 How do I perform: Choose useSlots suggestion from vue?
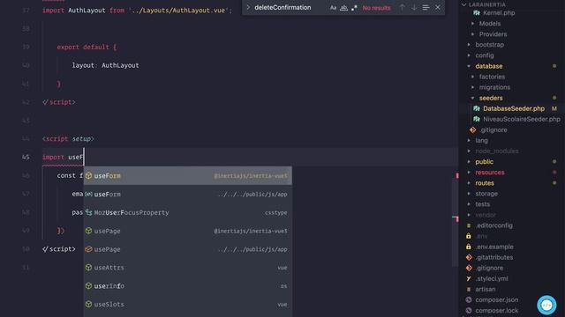pos(188,304)
